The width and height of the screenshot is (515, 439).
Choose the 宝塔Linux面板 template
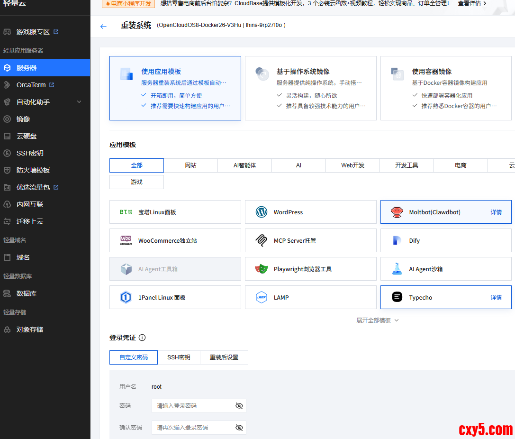(175, 212)
